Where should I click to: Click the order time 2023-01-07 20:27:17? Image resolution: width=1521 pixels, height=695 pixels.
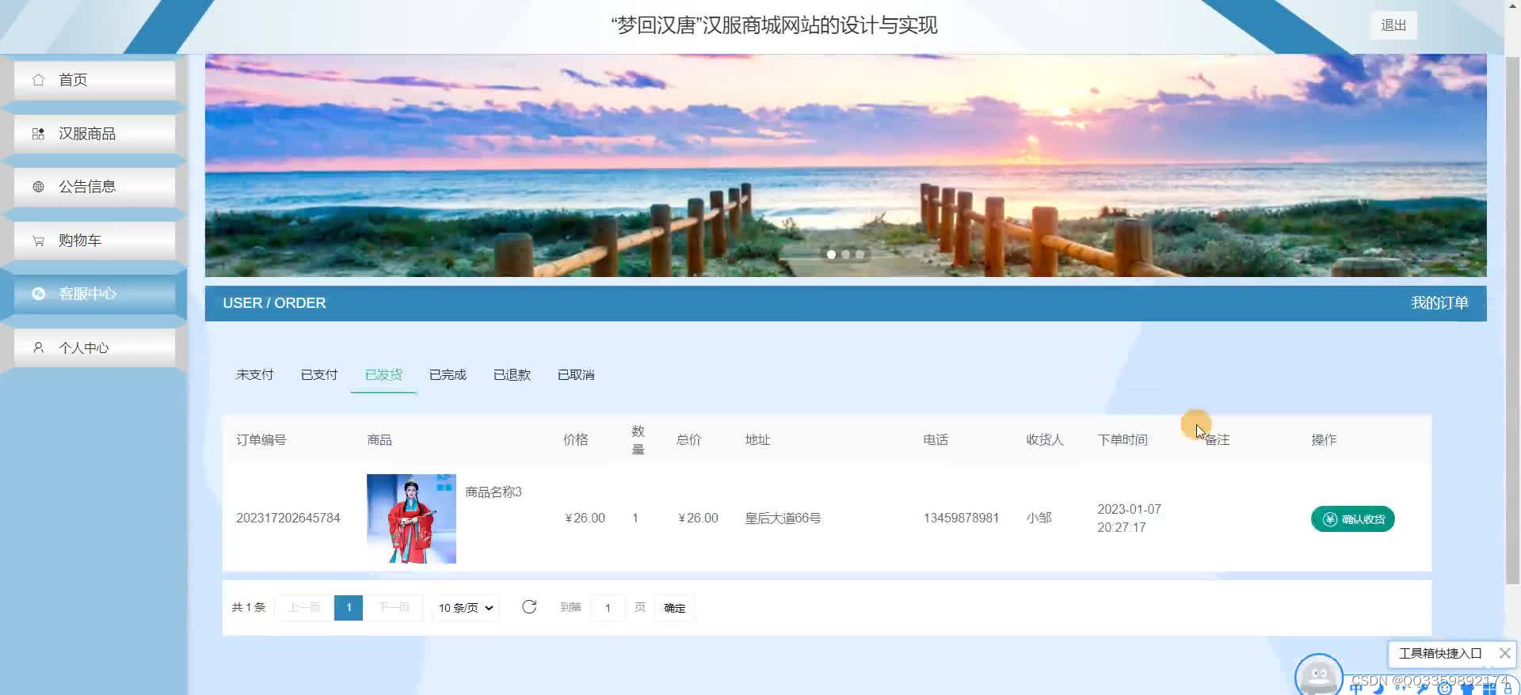[x=1129, y=518]
